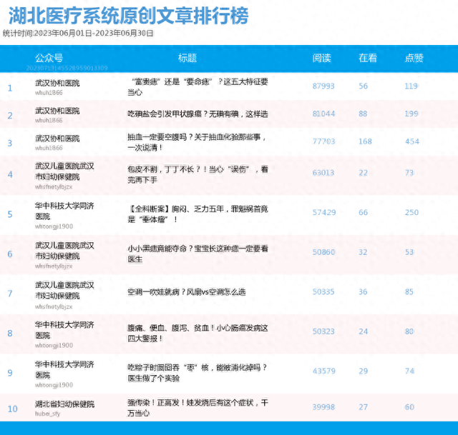The height and width of the screenshot is (435, 458).
Task: Click read count 39998
Action: point(323,407)
